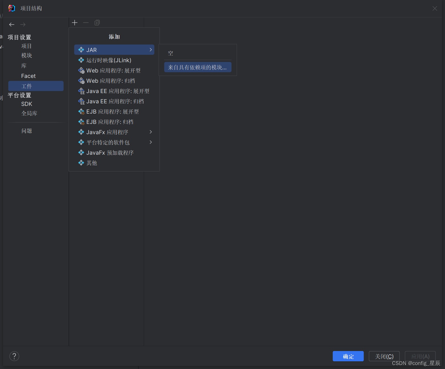Viewport: 445px width, 369px height.
Task: Expand the JavaFx 应用程序 submenu arrow
Action: point(151,132)
